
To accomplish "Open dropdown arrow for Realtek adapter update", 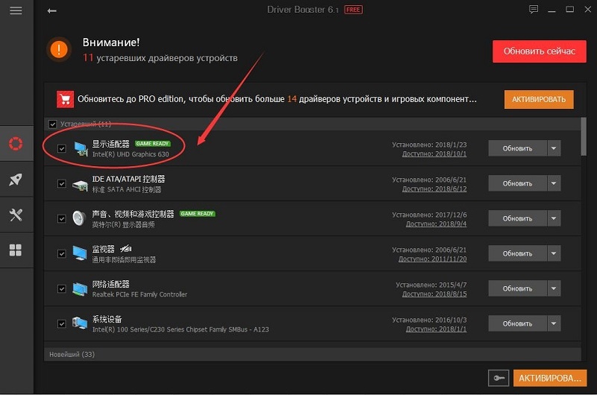I will tap(554, 288).
